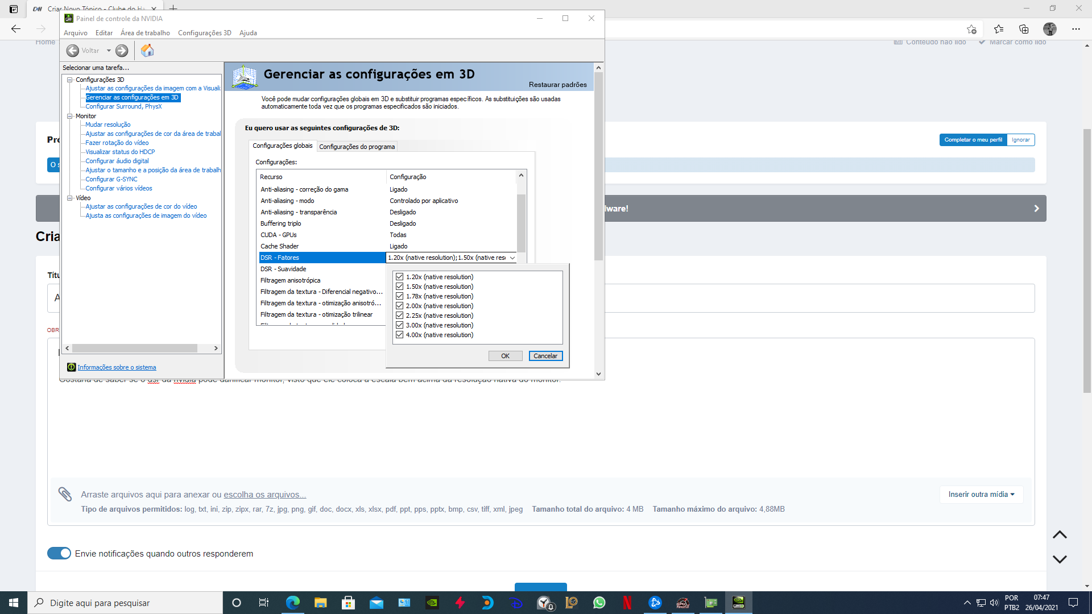
Task: Click the red lightning app on taskbar
Action: click(x=460, y=603)
